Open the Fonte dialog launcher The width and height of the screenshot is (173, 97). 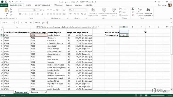(45, 18)
